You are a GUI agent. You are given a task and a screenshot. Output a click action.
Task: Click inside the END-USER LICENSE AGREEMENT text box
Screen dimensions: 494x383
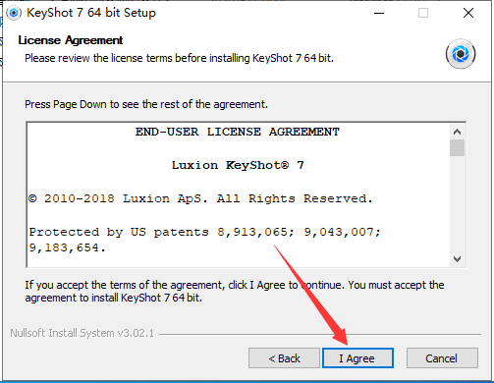238,194
